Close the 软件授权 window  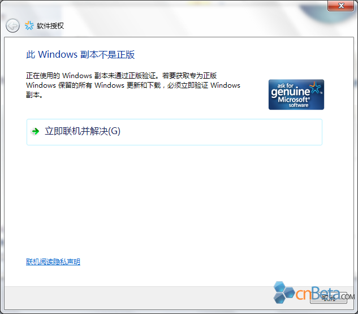point(340,6)
